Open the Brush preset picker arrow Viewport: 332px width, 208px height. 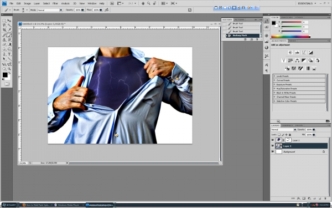coord(27,10)
